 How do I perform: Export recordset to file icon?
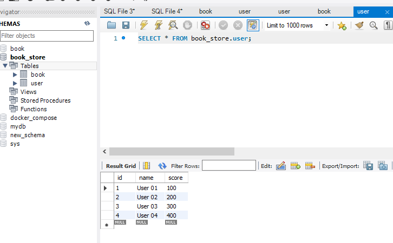[x=368, y=166]
